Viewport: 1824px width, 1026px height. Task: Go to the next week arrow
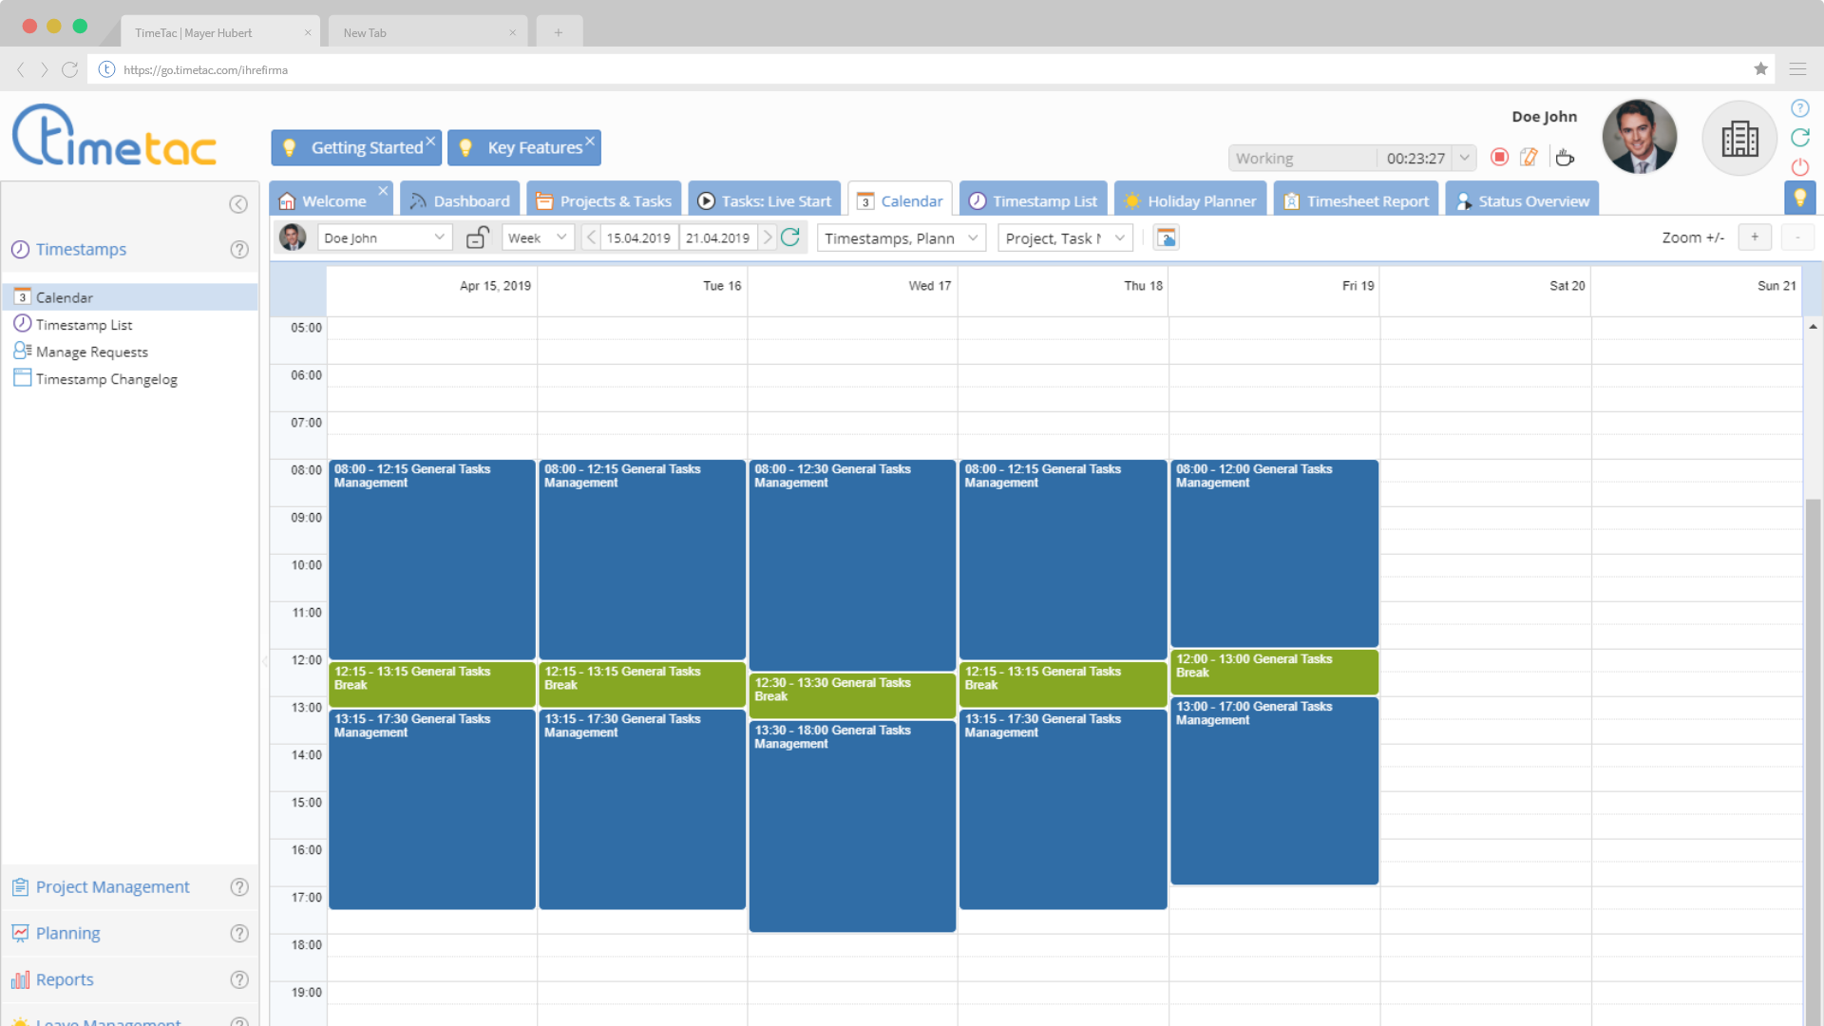tap(768, 237)
